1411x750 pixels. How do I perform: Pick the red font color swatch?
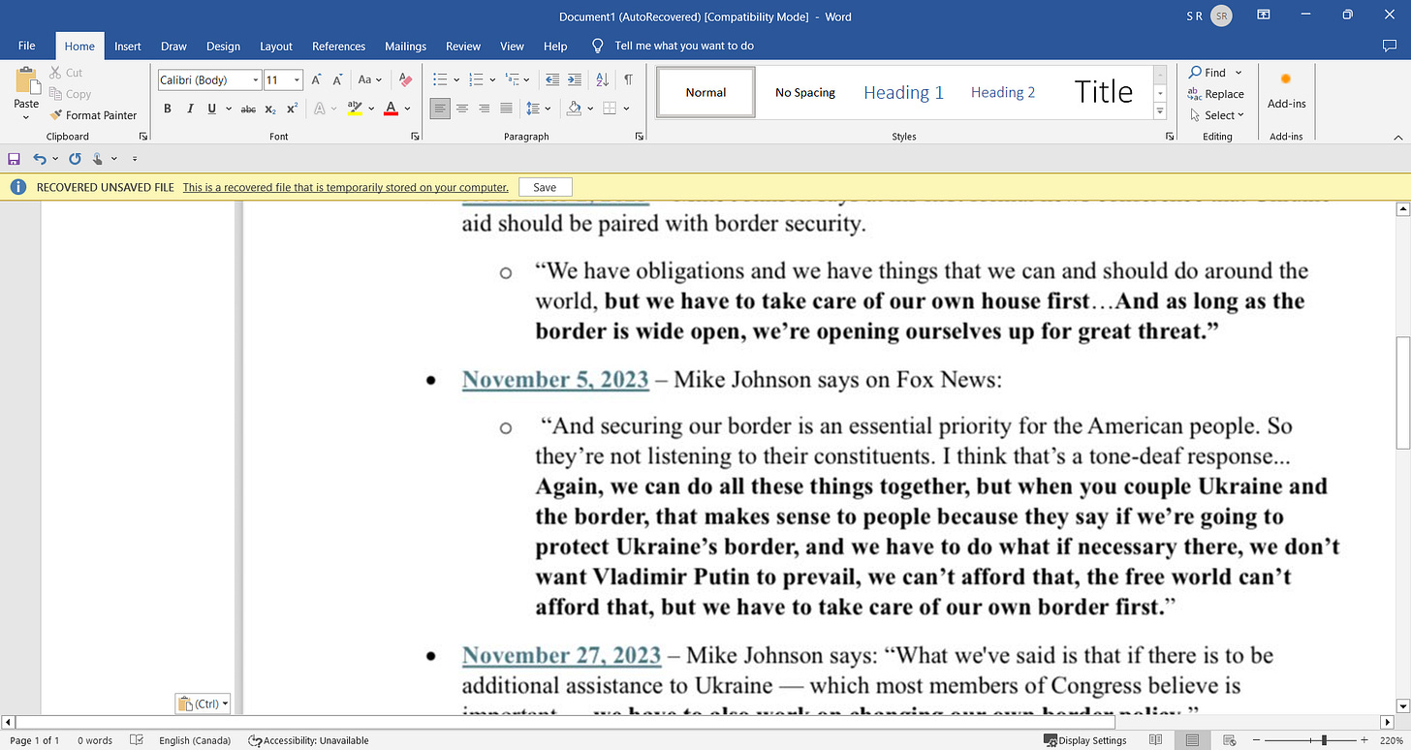click(391, 109)
